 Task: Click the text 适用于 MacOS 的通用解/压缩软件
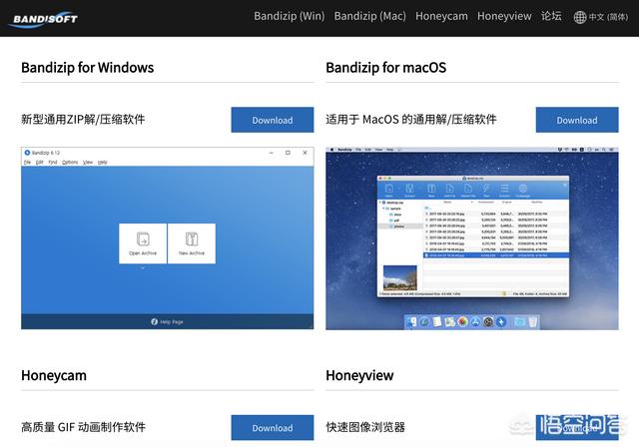[x=411, y=120]
